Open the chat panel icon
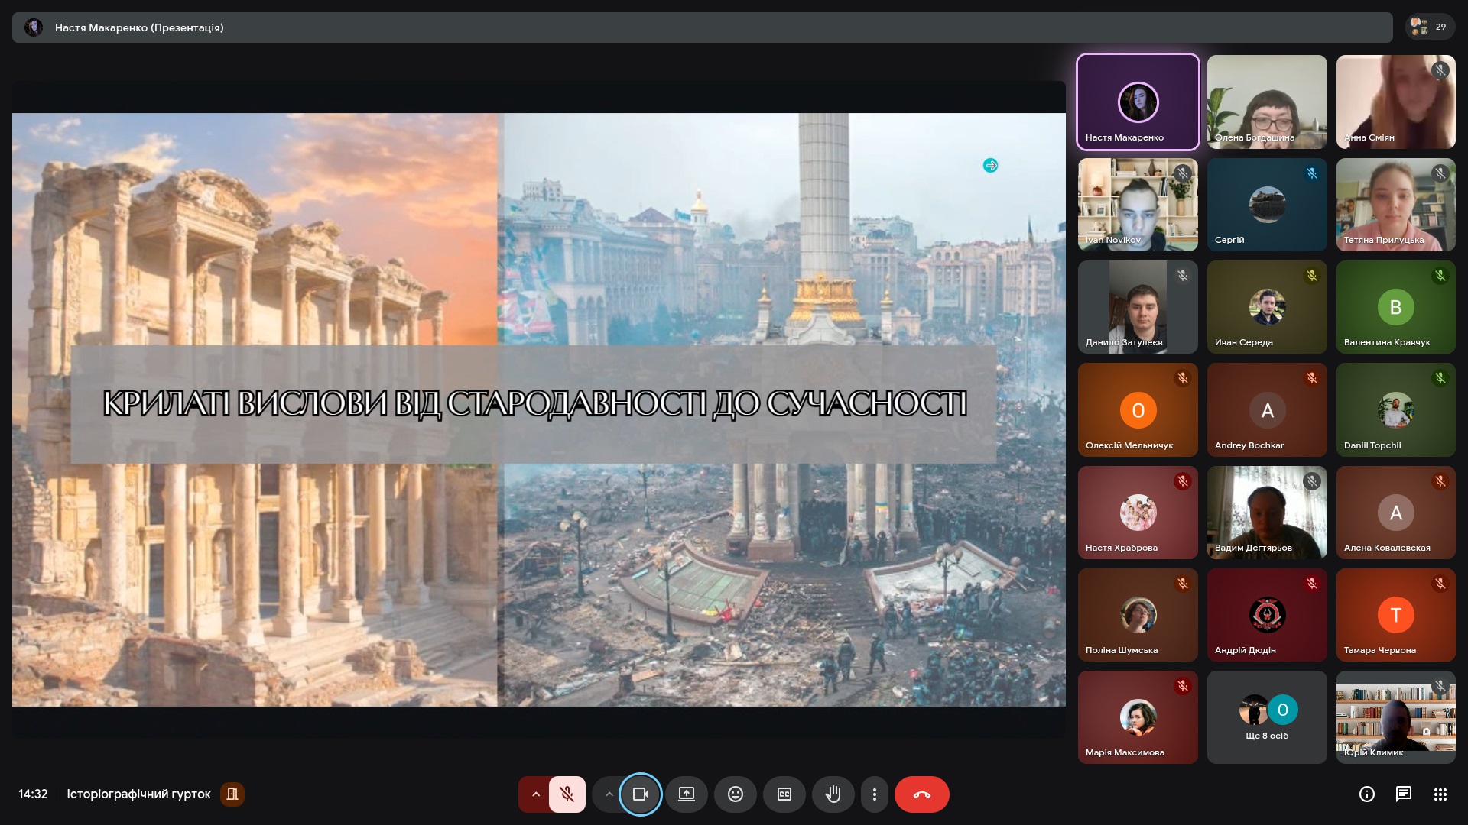1468x825 pixels. (1403, 794)
